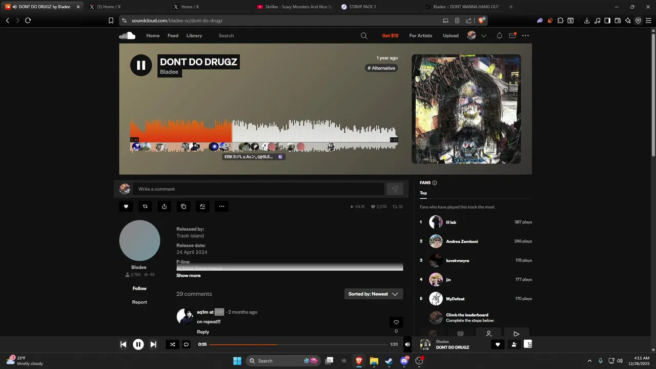Image resolution: width=656 pixels, height=369 pixels.
Task: Open the Library page
Action: pyautogui.click(x=194, y=35)
